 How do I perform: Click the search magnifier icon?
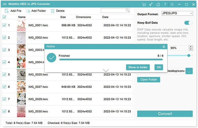[x=128, y=10]
